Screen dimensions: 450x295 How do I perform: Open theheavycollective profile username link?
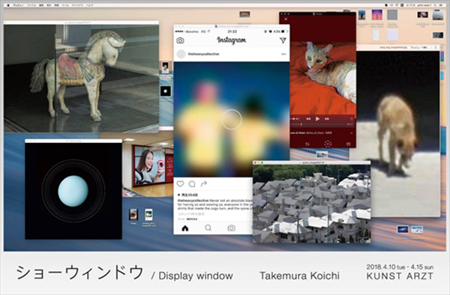coord(203,54)
